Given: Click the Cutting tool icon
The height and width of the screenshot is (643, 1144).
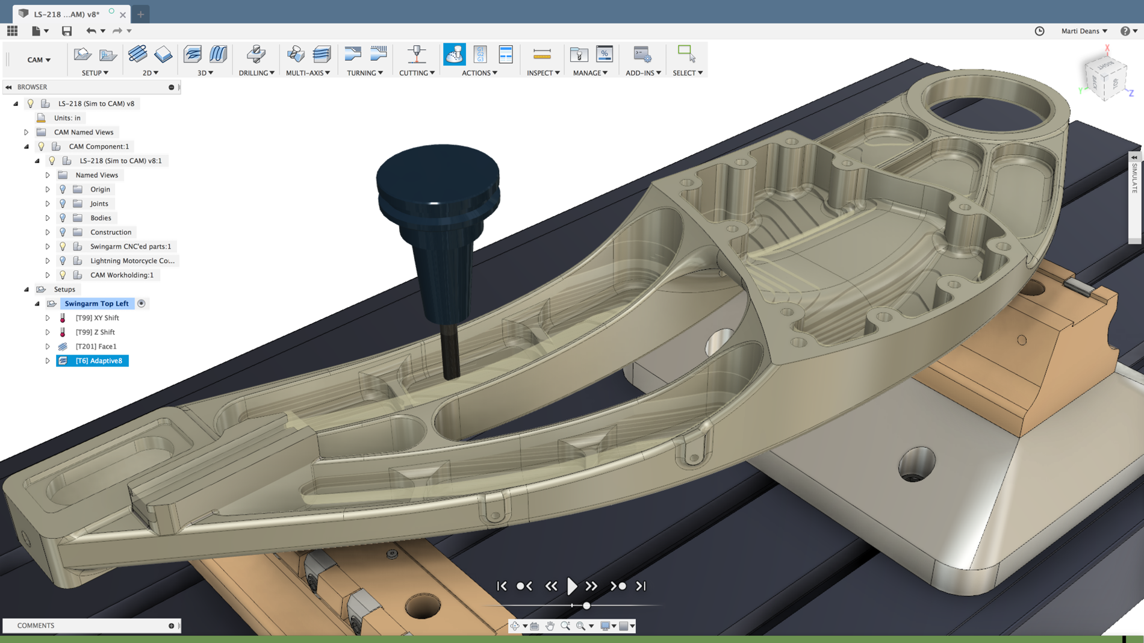Looking at the screenshot, I should point(416,54).
